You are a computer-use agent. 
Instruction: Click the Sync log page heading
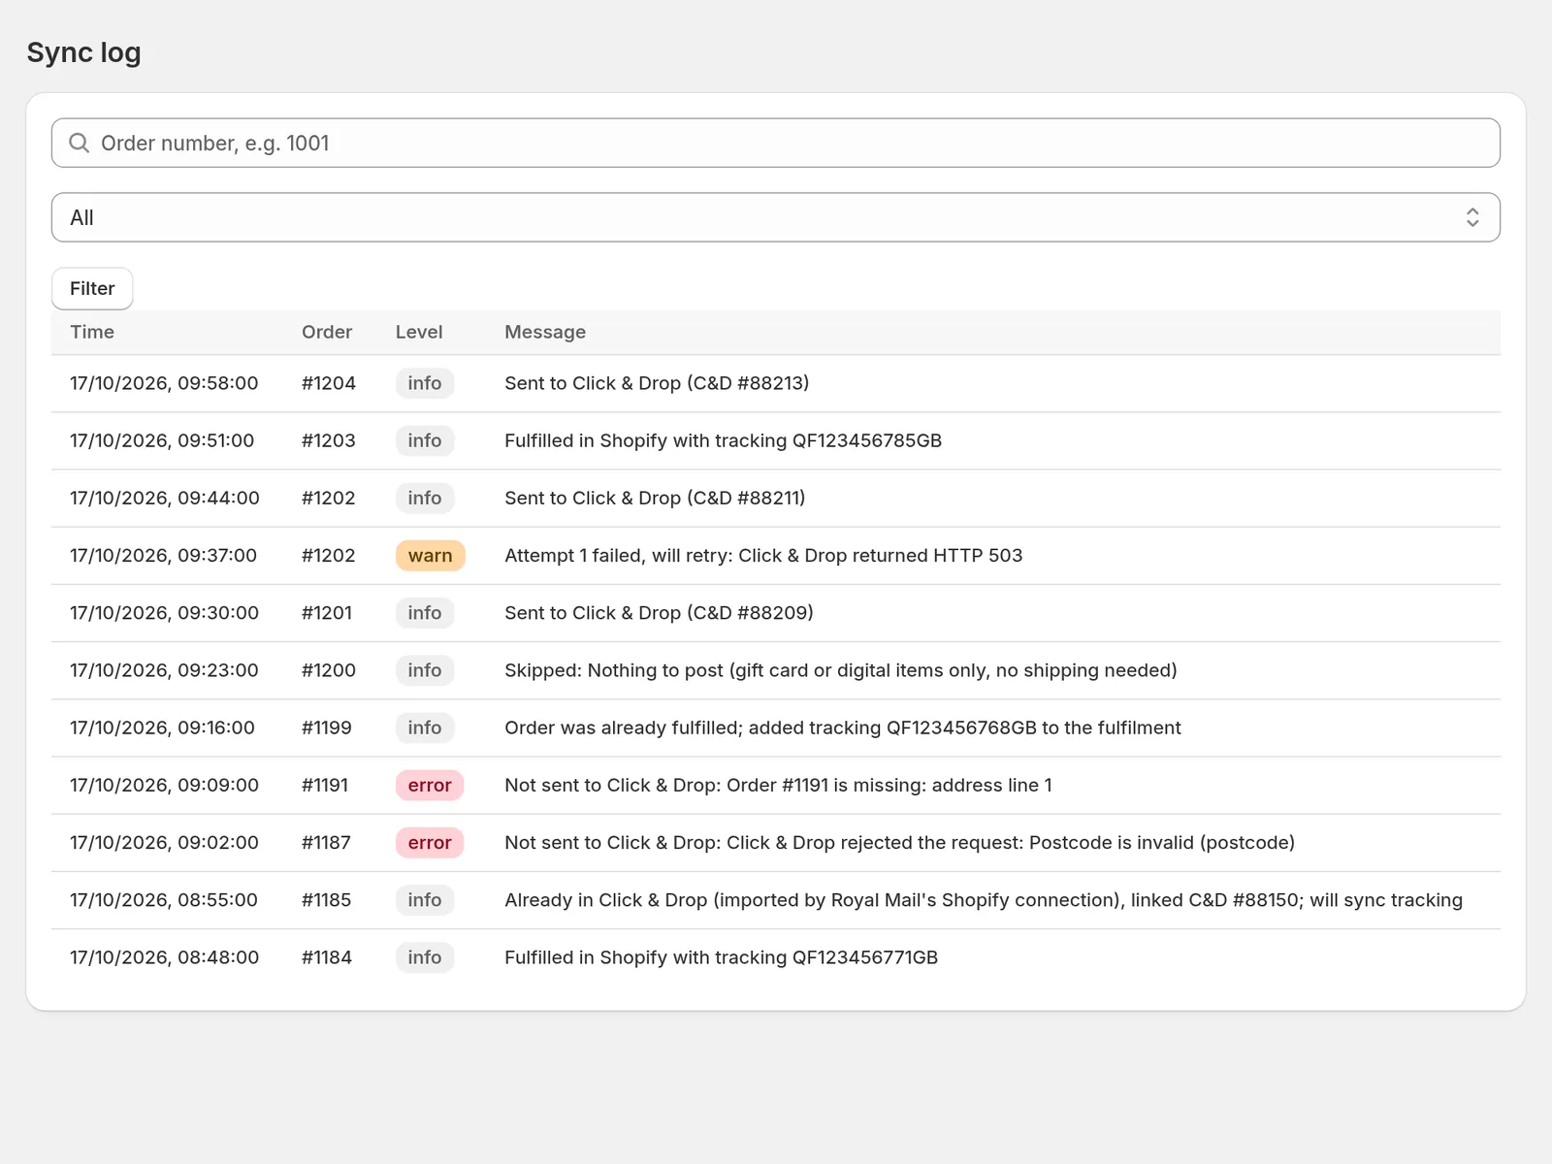pyautogui.click(x=83, y=52)
